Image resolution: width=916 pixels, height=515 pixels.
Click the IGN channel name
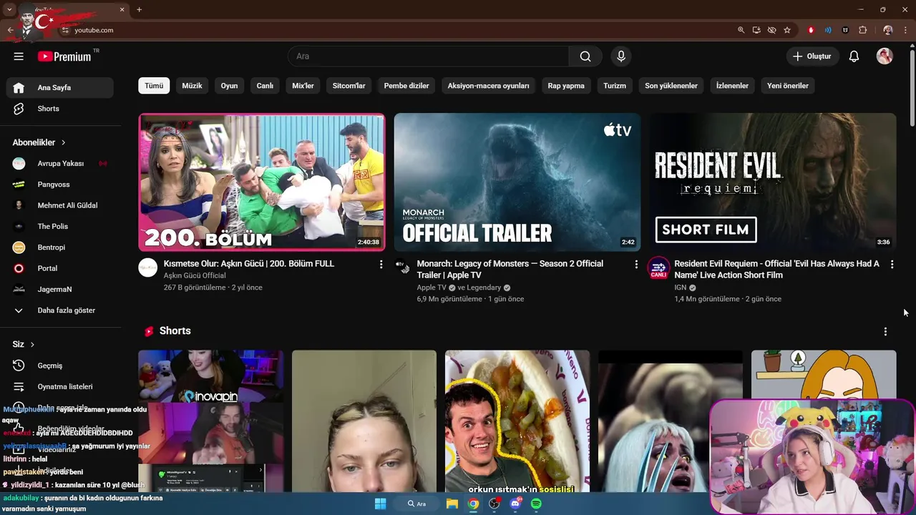click(681, 288)
